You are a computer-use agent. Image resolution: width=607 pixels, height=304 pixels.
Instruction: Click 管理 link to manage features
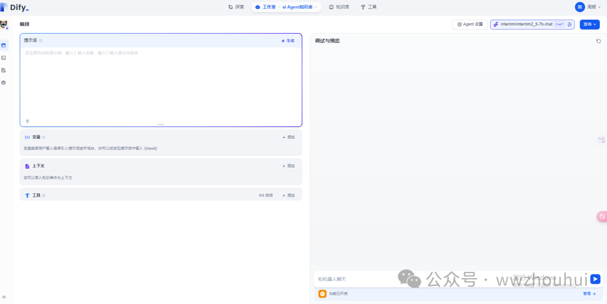pos(589,294)
